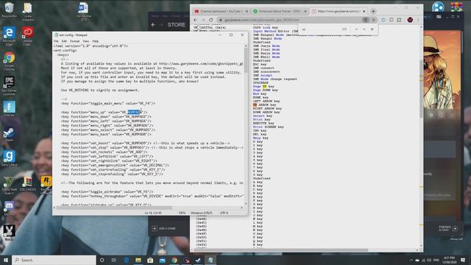Go back using Chrome's back arrow
This screenshot has height=265, width=471.
click(x=196, y=20)
